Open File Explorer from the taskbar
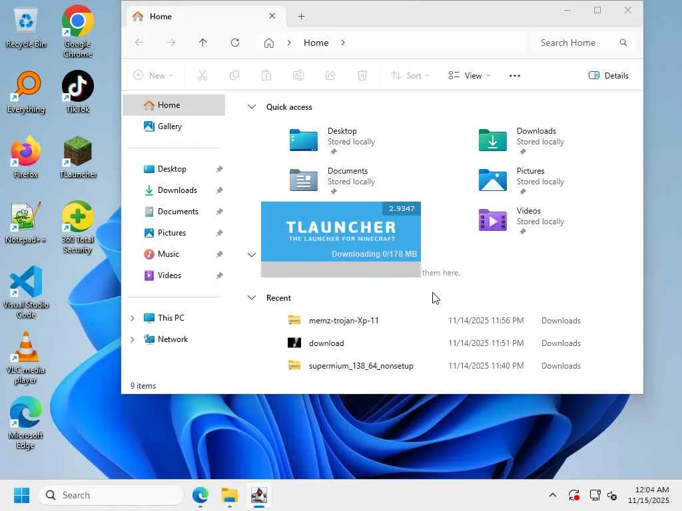682x511 pixels. coord(230,495)
